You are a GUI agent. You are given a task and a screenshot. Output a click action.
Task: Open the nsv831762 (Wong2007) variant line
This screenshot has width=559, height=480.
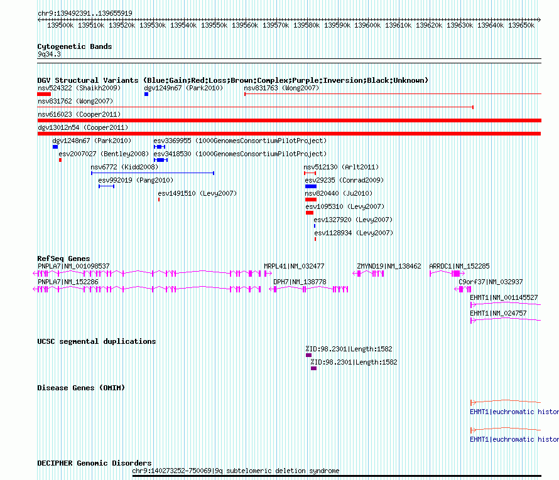255,107
